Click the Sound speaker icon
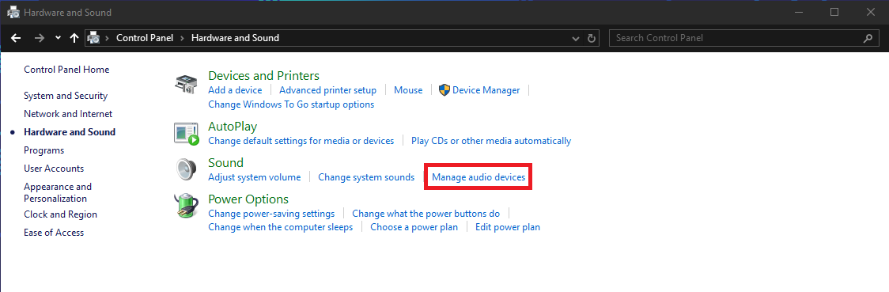This screenshot has height=292, width=889. click(185, 169)
